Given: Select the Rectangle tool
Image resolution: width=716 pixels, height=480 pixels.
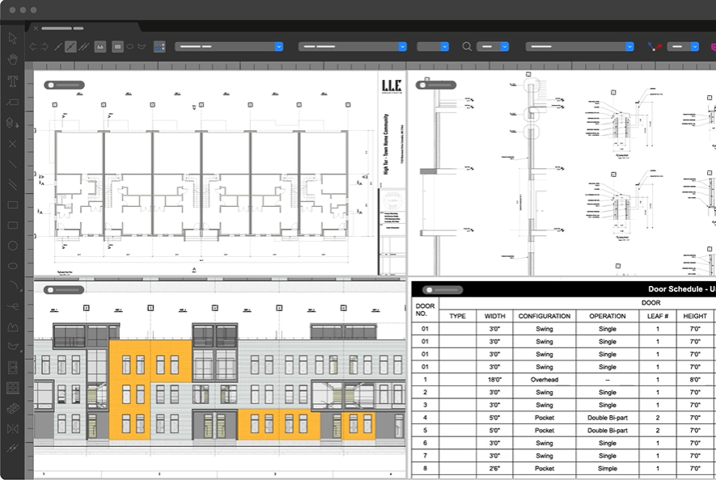Looking at the screenshot, I should coord(12,205).
